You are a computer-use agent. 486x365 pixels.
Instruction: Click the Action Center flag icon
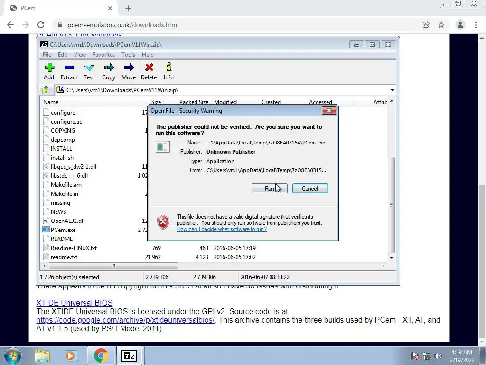coord(415,355)
